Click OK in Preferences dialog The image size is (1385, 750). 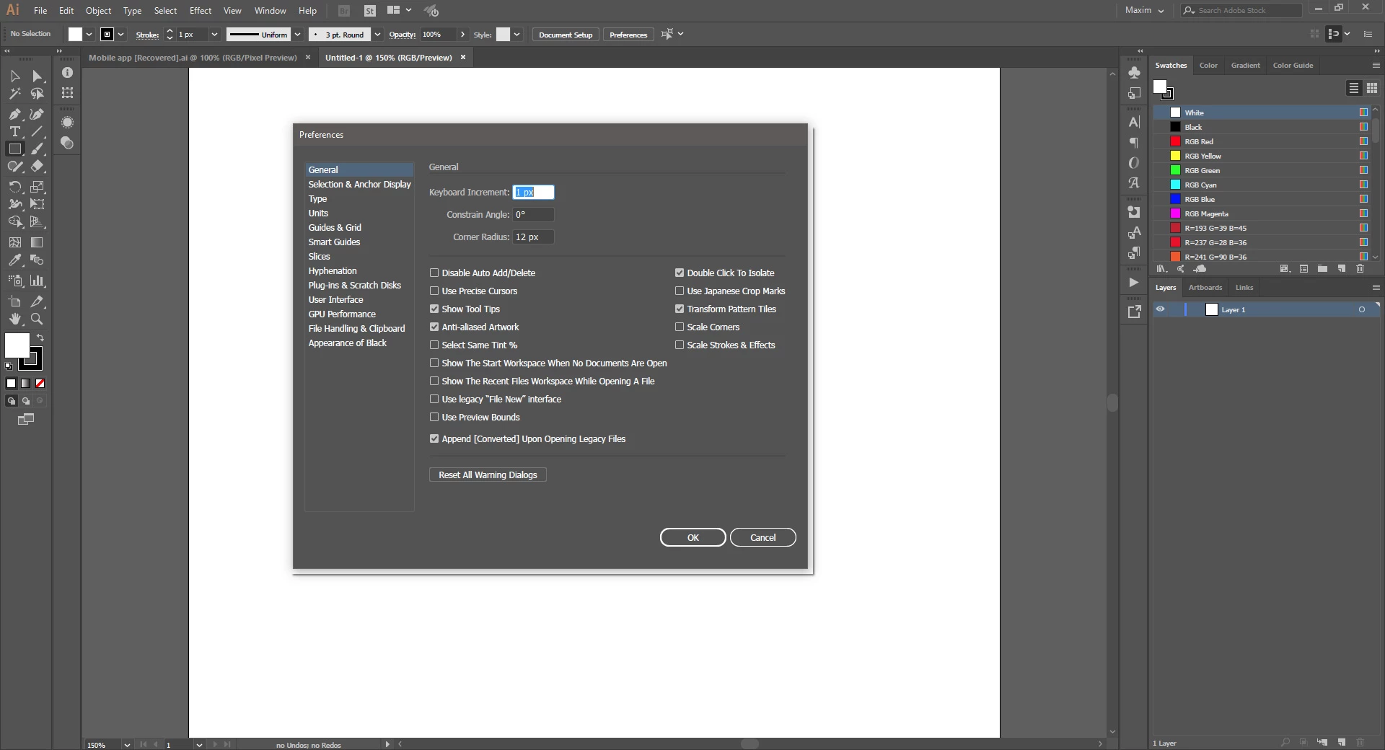[x=693, y=538]
